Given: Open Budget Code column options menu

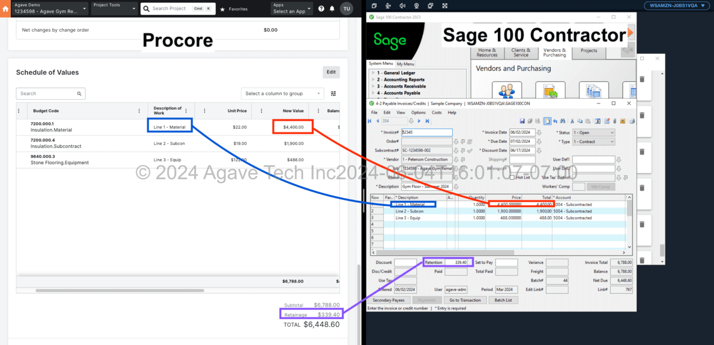Looking at the screenshot, I should (x=139, y=111).
